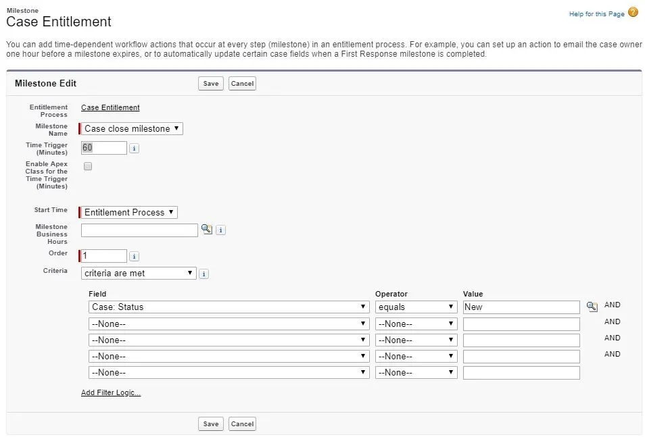Viewport: 645px width, 437px height.
Task: Open the Operator dropdown in the second filter row
Action: (416, 324)
